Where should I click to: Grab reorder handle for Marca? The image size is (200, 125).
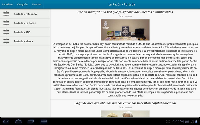pyautogui.click(x=6, y=41)
